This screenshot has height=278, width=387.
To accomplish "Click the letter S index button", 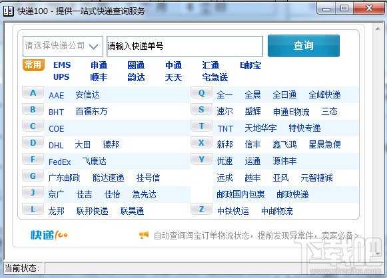I will pos(201,110).
